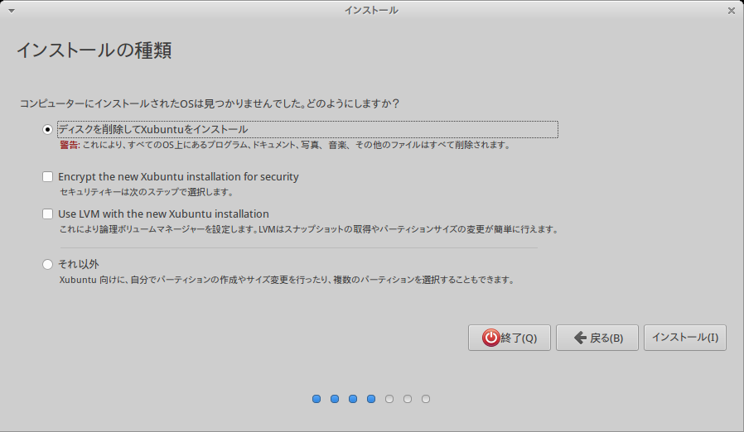Start installation with インストール(I) button
744x432 pixels.
(x=684, y=338)
